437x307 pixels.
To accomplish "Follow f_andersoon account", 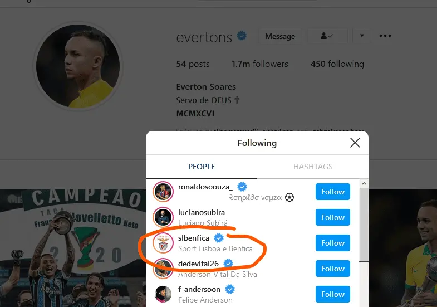I will click(x=332, y=294).
